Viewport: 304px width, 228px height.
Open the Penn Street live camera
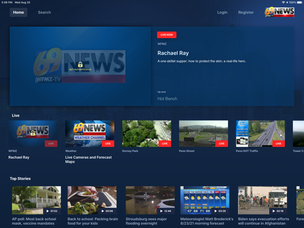pos(203,134)
